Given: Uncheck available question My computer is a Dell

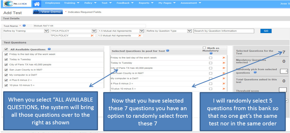Looking at the screenshot, I should pos(6,75).
